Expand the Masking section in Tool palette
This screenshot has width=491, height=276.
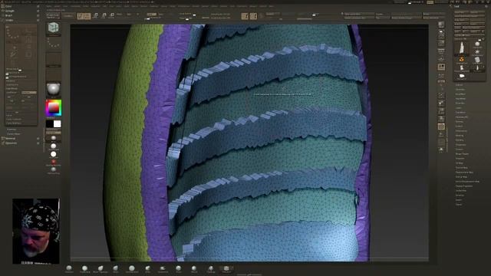click(x=460, y=136)
